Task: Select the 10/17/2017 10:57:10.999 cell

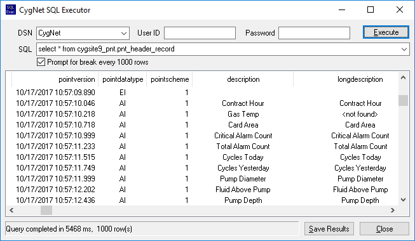Action: (x=55, y=136)
